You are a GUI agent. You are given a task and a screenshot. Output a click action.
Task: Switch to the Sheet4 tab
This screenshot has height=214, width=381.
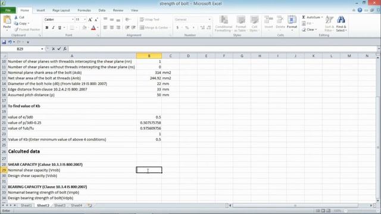pyautogui.click(x=77, y=206)
